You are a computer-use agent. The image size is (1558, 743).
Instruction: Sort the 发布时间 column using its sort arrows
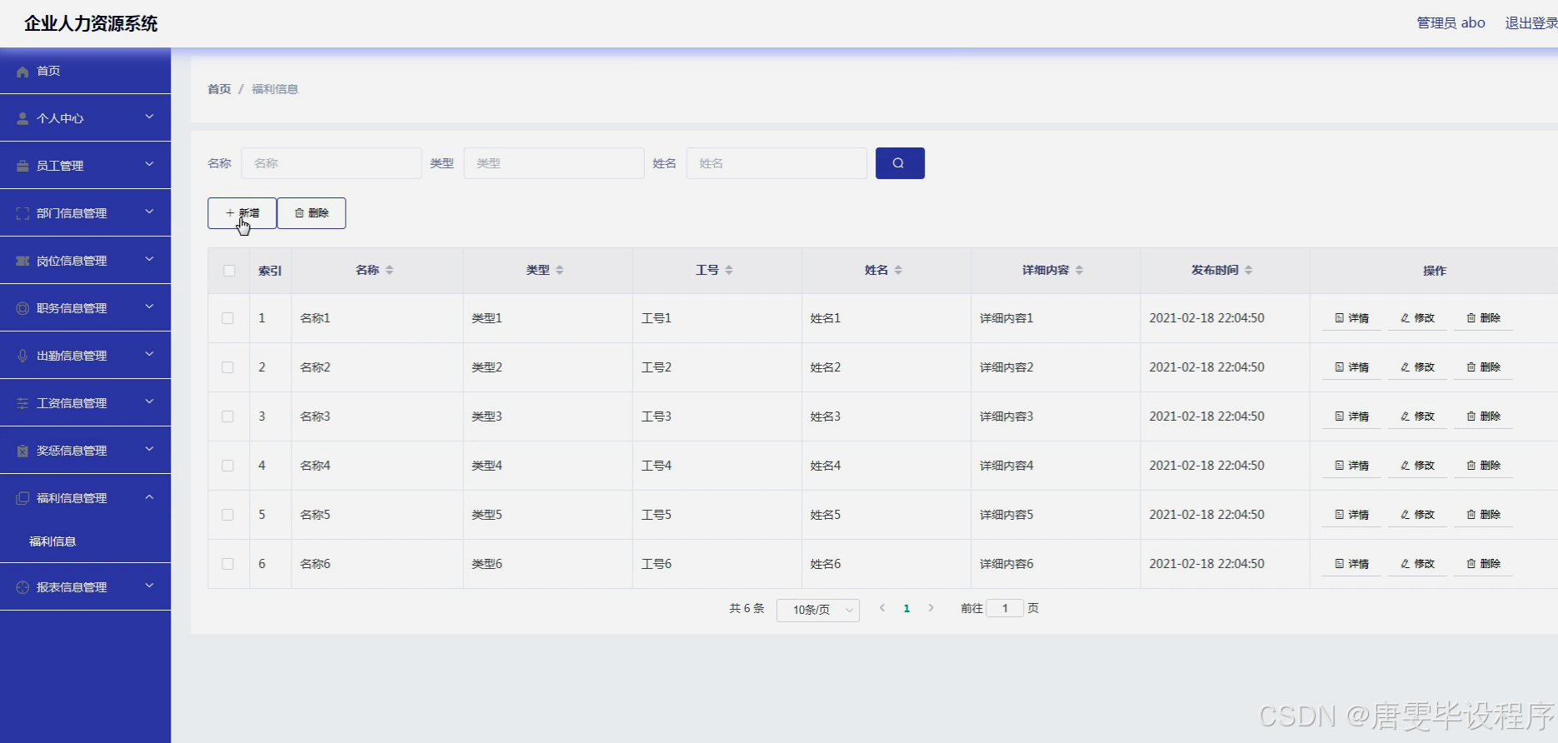click(x=1248, y=270)
